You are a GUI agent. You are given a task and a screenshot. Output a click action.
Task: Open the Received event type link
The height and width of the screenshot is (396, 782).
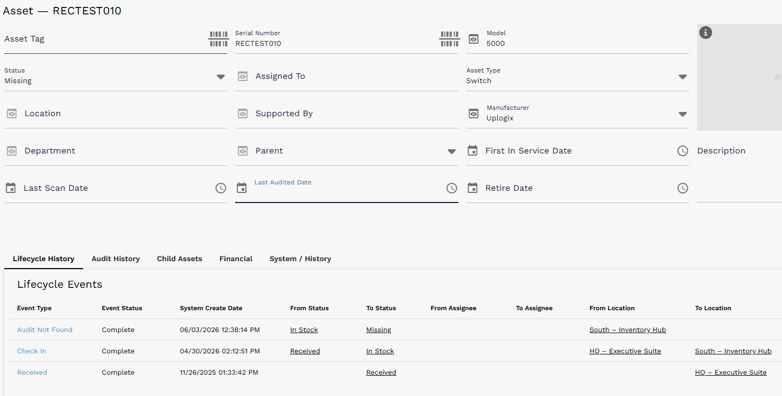tap(32, 373)
